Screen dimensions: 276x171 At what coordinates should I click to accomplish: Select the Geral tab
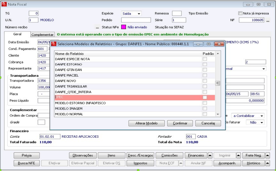click(17, 34)
